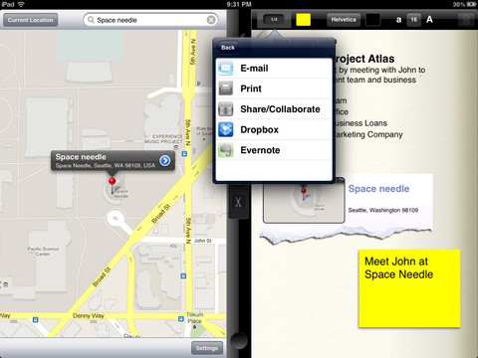This screenshot has width=478, height=358.
Task: Open details arrow on Space needle callout
Action: (x=164, y=161)
